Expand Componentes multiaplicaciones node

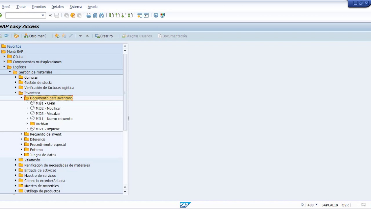pyautogui.click(x=4, y=62)
